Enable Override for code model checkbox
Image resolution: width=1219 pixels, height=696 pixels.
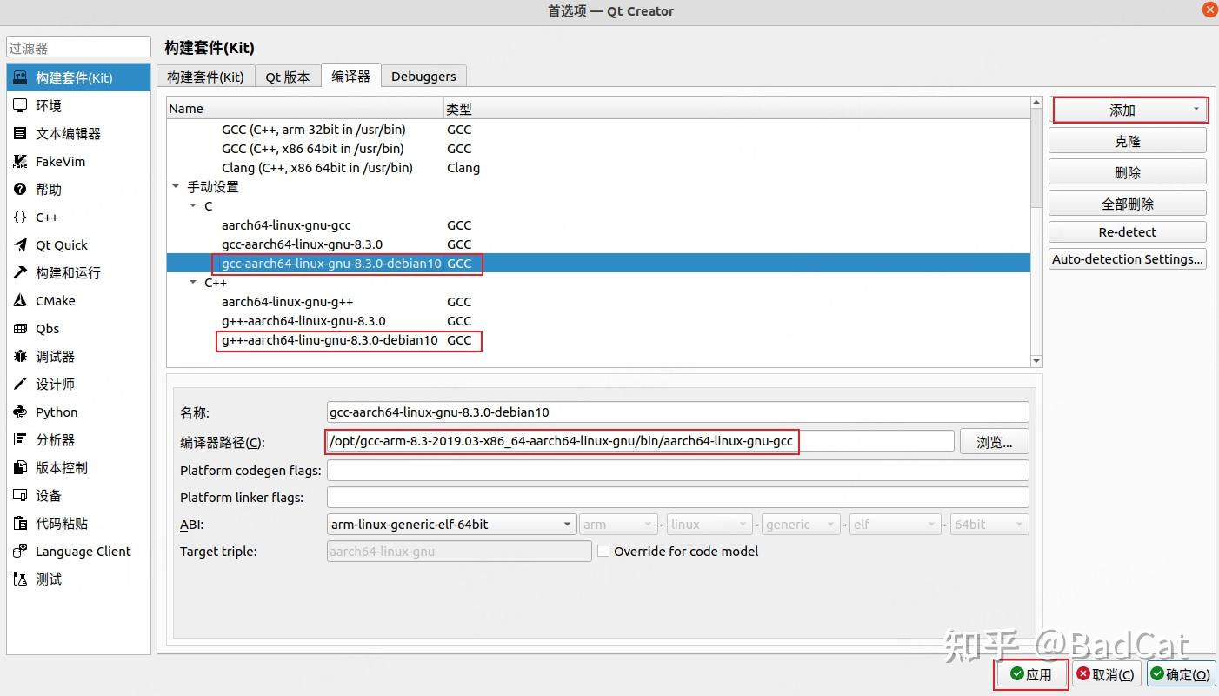(x=603, y=551)
